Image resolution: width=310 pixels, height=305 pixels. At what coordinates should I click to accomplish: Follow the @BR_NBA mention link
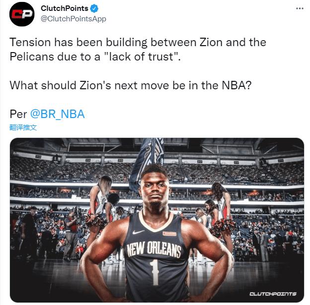58,114
